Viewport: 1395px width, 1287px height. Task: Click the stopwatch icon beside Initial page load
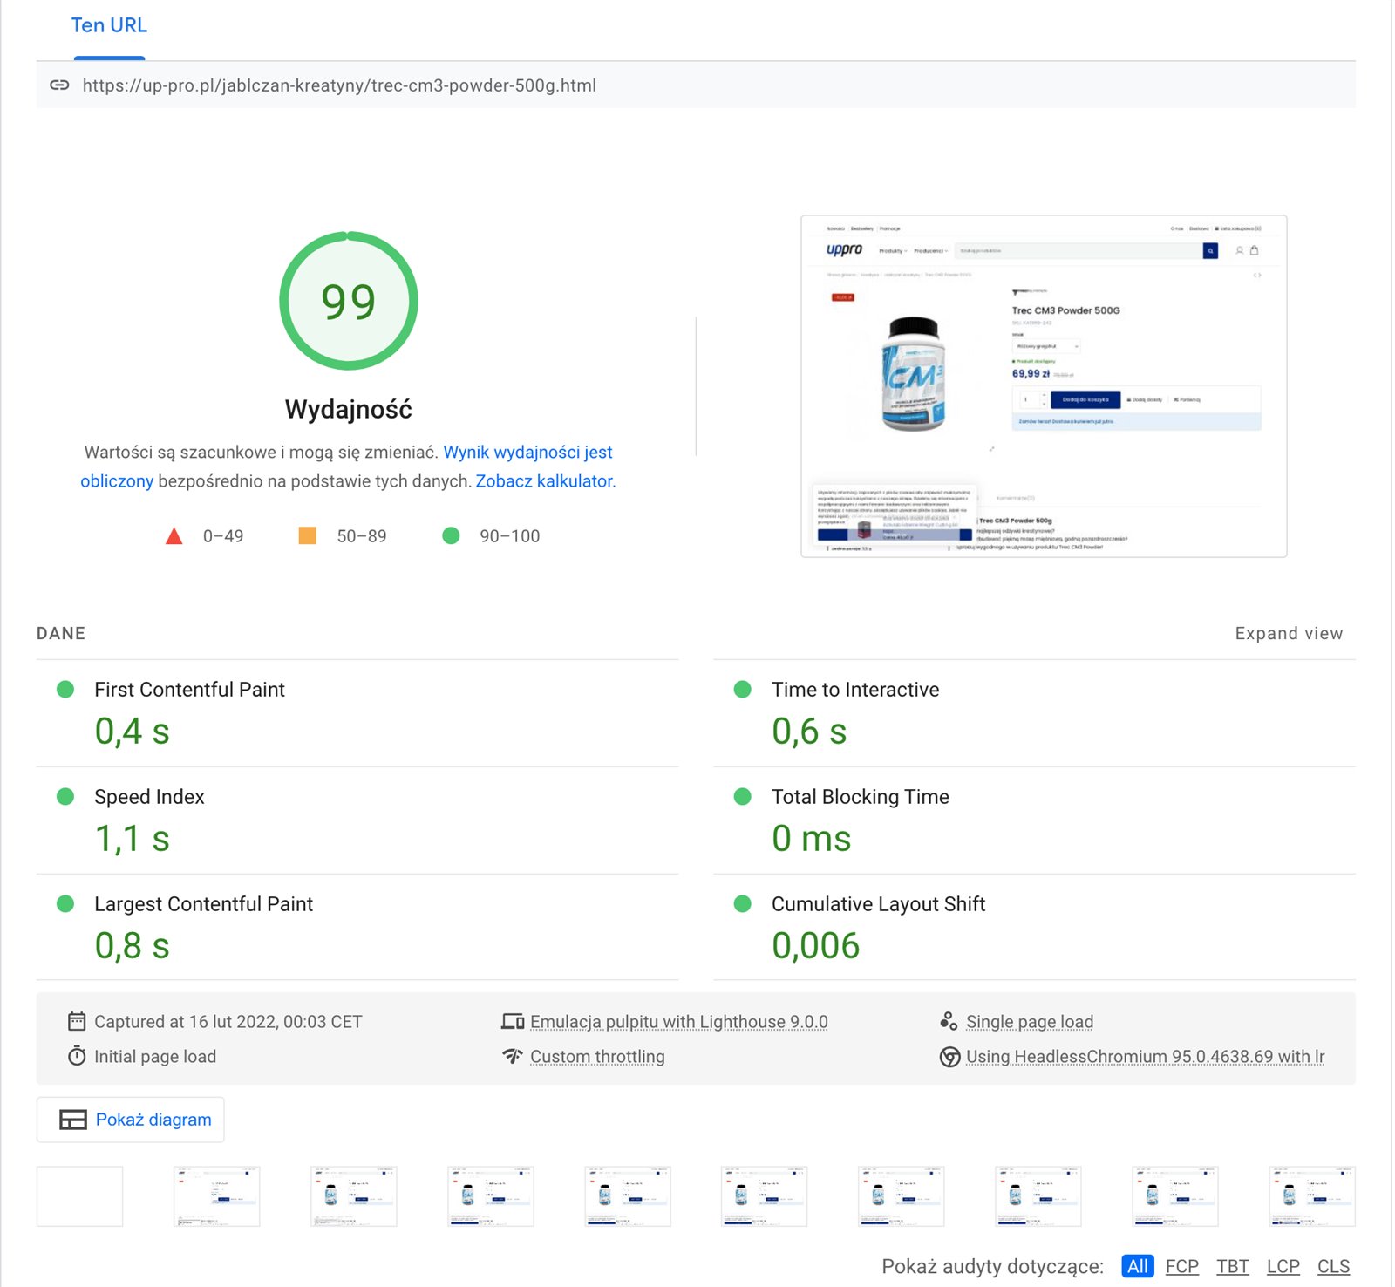click(77, 1056)
